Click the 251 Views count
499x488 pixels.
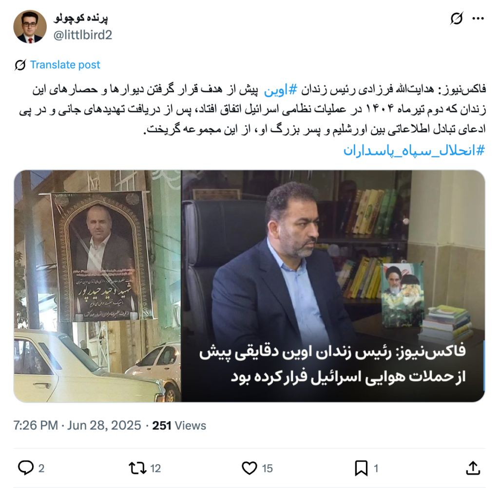coord(179,425)
